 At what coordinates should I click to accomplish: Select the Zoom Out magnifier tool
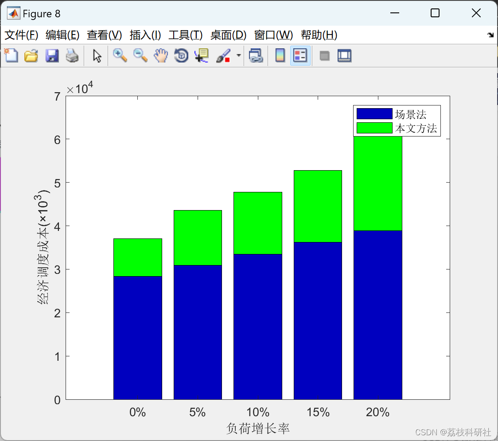click(140, 56)
